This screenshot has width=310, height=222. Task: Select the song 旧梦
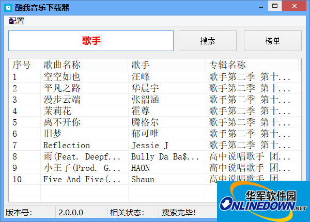click(53, 134)
